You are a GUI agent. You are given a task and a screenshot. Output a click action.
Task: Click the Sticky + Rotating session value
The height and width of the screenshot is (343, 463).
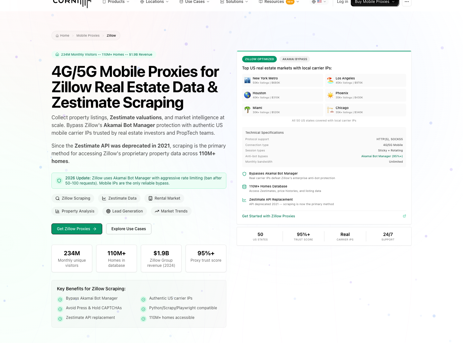(x=390, y=150)
